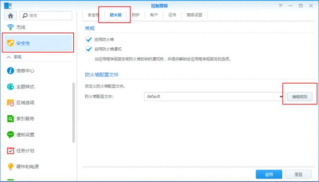Click the blue 应用 button
Screen dimensions: 319x182
point(269,174)
